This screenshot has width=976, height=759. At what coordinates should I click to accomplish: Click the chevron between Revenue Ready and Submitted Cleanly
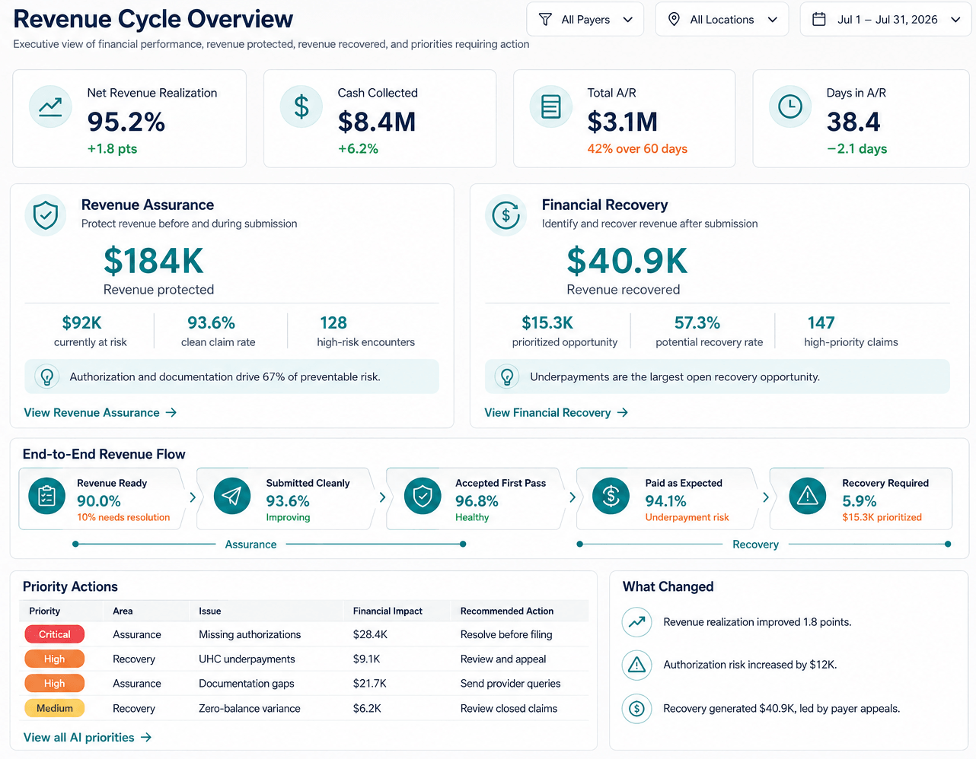point(193,497)
